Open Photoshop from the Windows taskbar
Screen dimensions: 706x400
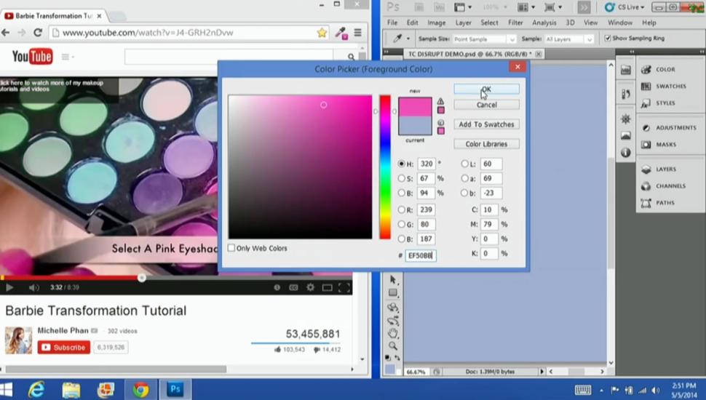pyautogui.click(x=175, y=390)
